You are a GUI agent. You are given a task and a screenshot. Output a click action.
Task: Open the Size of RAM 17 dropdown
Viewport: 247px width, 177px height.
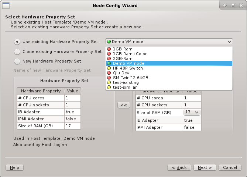tap(192, 112)
